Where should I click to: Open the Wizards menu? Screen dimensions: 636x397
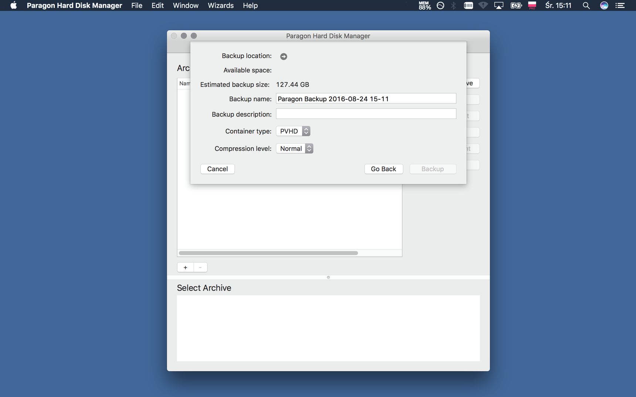221,6
